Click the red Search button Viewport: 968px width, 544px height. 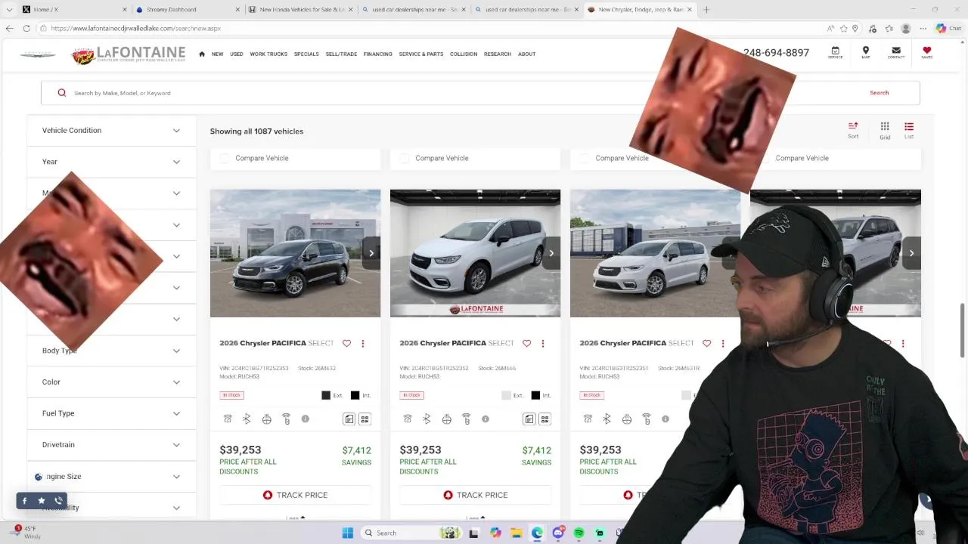pyautogui.click(x=879, y=93)
